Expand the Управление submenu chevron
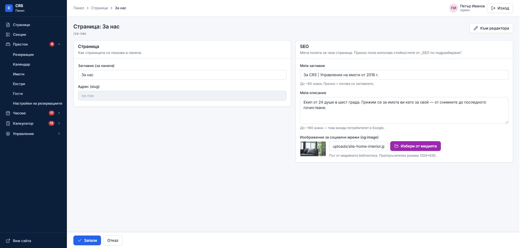 (x=59, y=134)
